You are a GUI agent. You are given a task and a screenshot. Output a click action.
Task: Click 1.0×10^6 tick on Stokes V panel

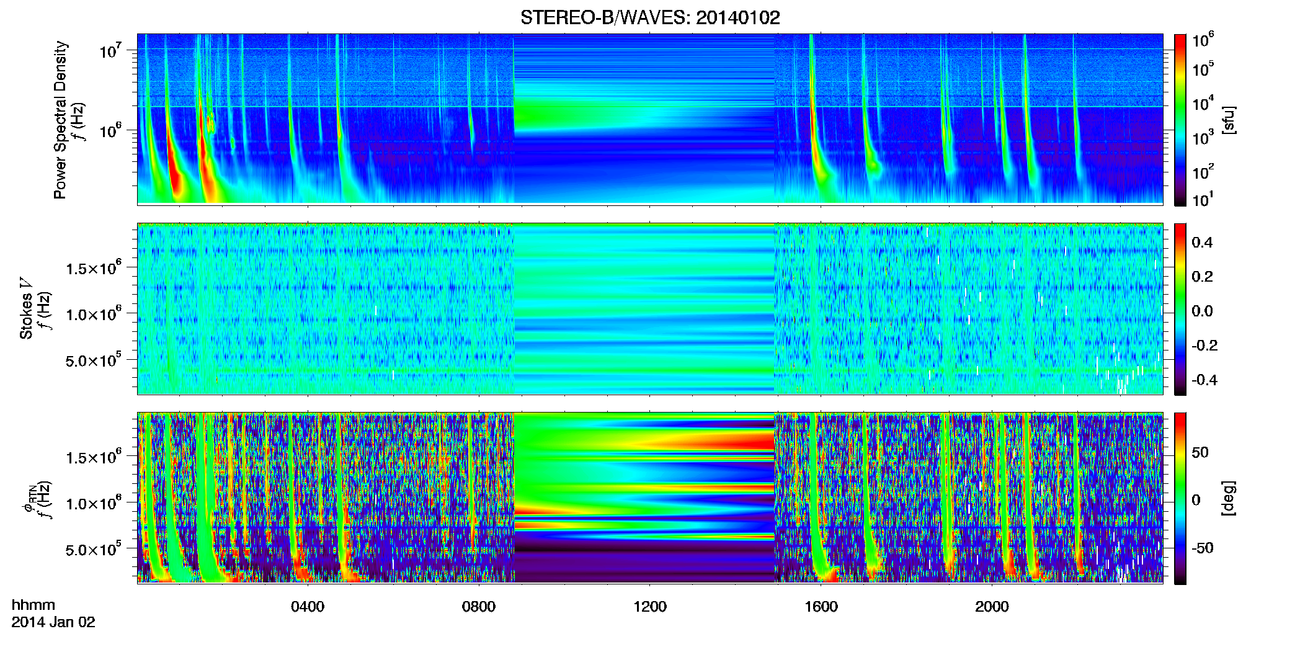click(94, 314)
